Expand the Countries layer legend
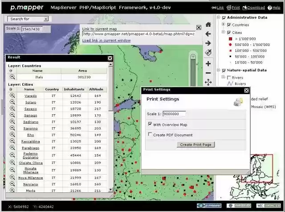This screenshot has width=285, height=212. [x=224, y=24]
